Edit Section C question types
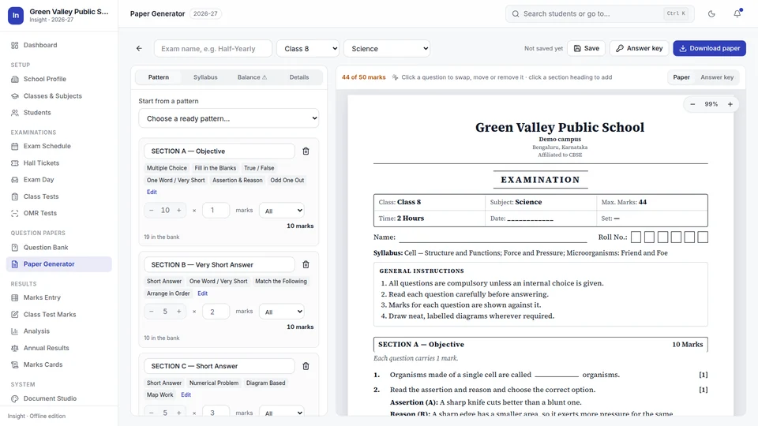 [186, 394]
